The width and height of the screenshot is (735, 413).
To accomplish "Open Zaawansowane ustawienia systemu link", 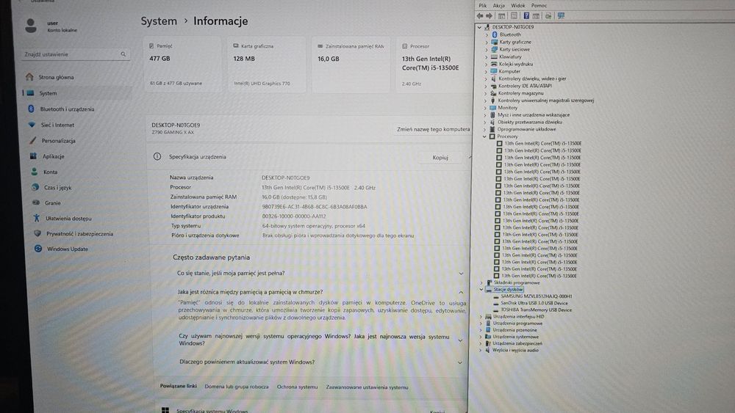I will click(367, 387).
